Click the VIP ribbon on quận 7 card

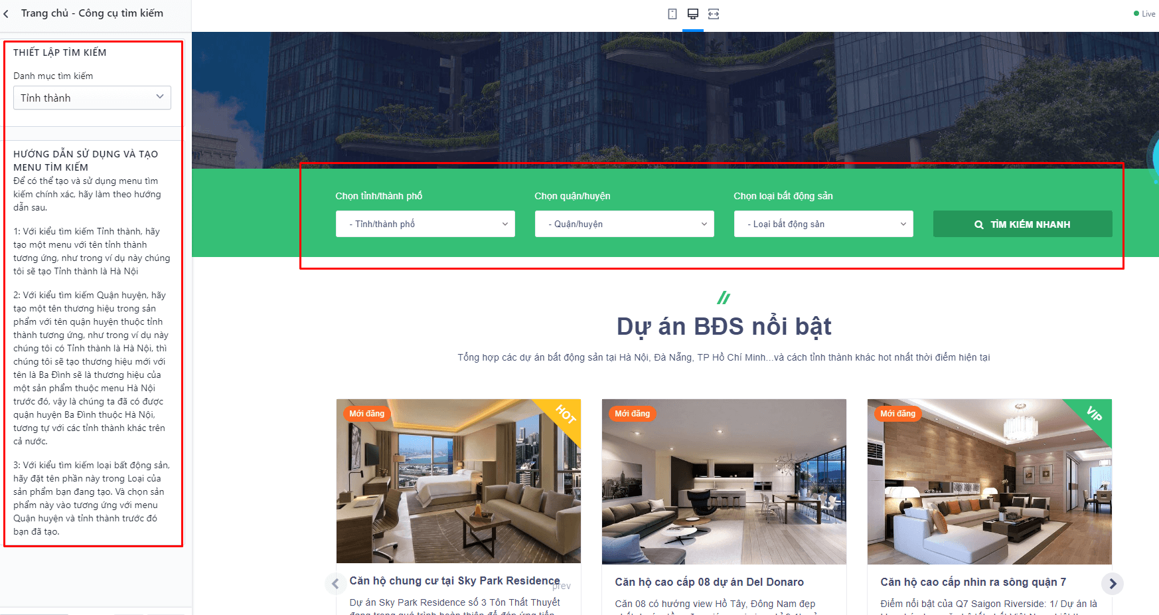tap(1095, 414)
